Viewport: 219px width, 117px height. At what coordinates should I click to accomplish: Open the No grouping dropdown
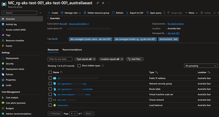(201, 66)
